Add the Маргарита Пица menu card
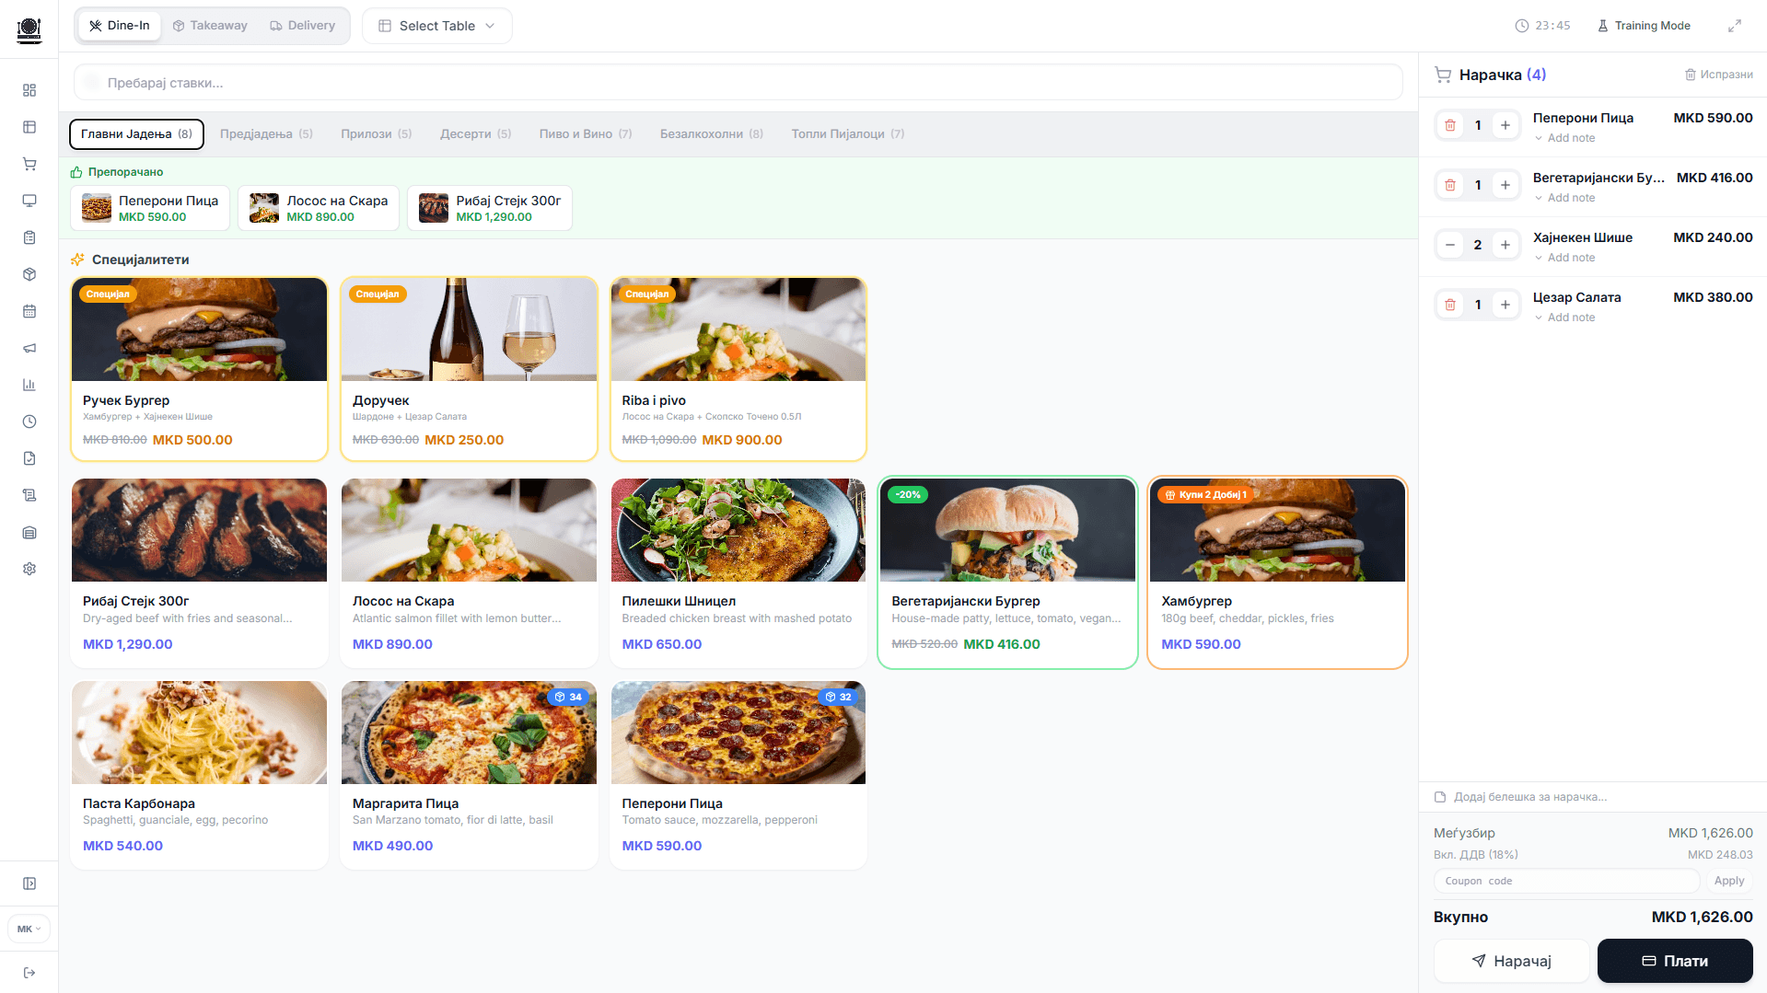Image resolution: width=1767 pixels, height=993 pixels. pyautogui.click(x=469, y=775)
